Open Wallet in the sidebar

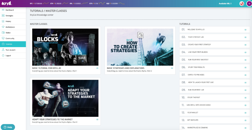pos(13,33)
